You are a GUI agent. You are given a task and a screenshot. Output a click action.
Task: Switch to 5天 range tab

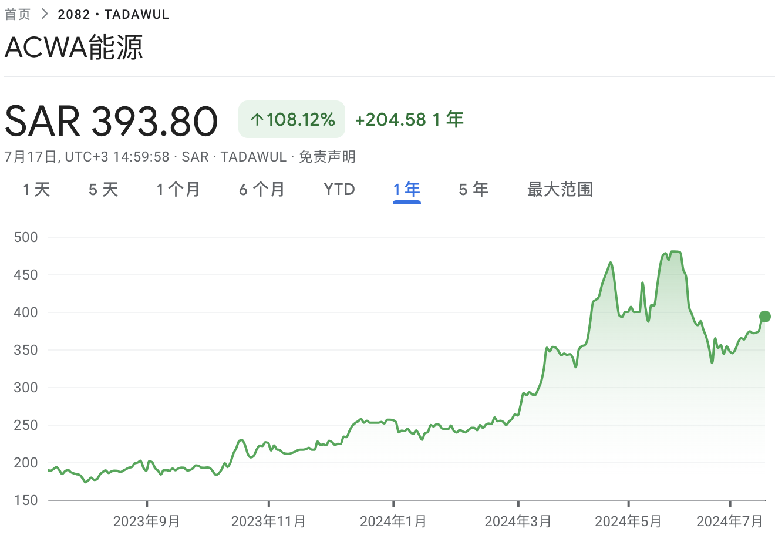pos(103,190)
